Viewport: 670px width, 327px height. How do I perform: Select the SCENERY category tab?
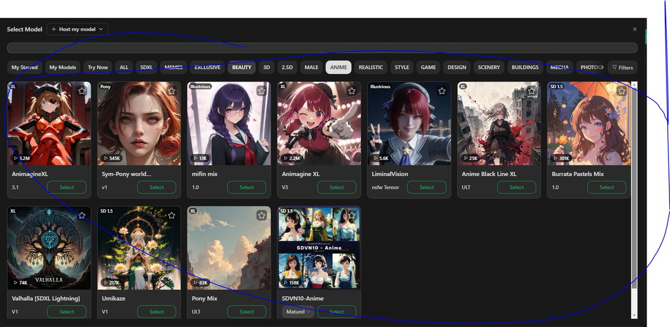click(489, 68)
